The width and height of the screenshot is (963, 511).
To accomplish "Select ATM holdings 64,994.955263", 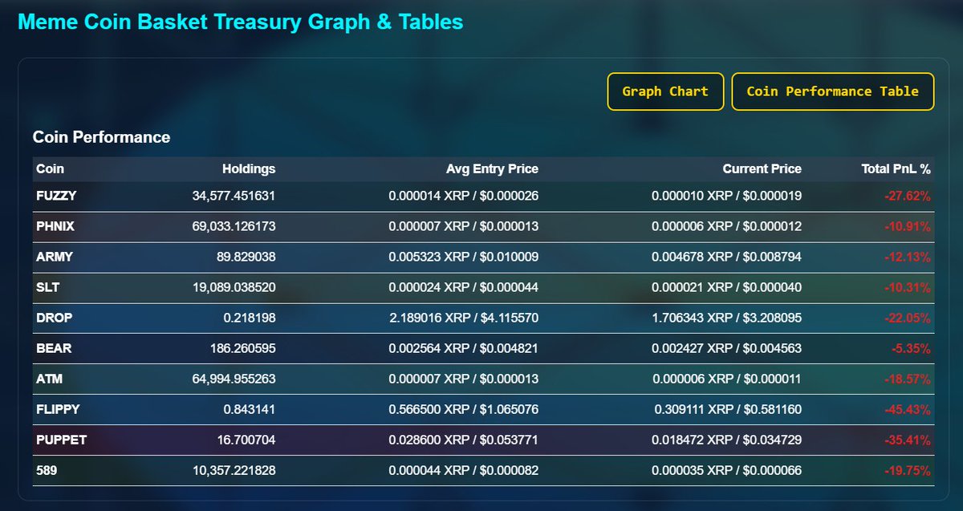I will [234, 379].
